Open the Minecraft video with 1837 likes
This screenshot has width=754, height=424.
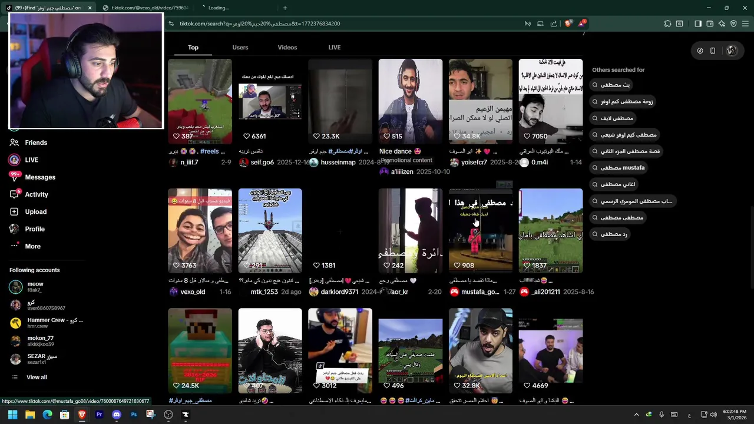pyautogui.click(x=551, y=231)
